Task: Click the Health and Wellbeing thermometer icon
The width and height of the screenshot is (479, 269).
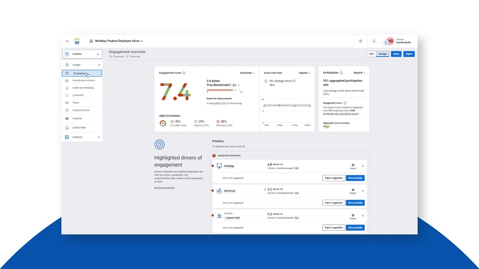Action: coord(67,88)
